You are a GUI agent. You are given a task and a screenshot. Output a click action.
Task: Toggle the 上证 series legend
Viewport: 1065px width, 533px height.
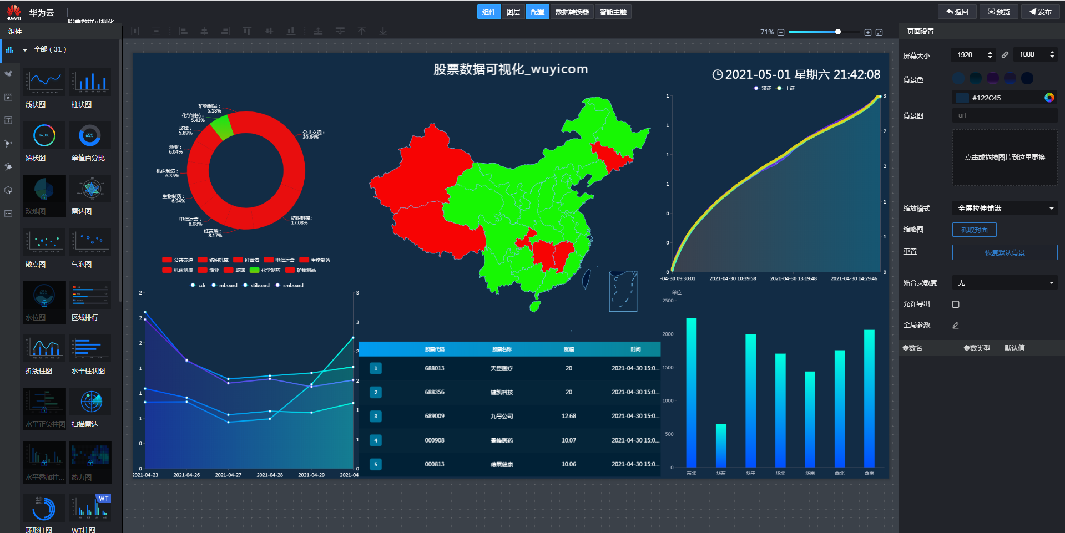[x=786, y=88]
